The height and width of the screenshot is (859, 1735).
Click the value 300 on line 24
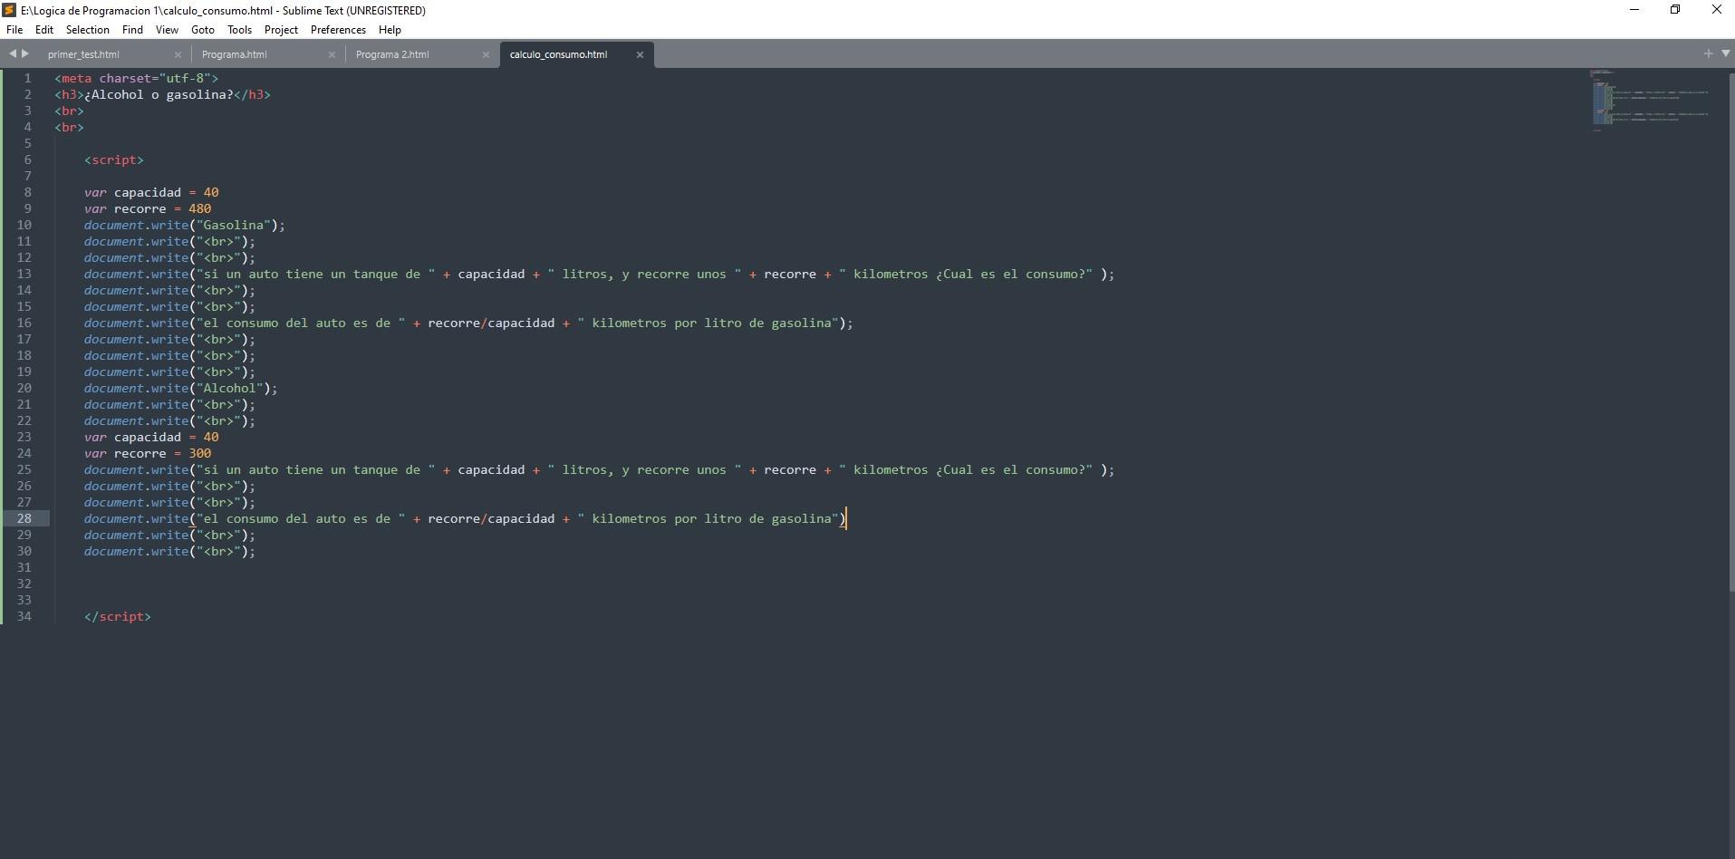click(199, 453)
